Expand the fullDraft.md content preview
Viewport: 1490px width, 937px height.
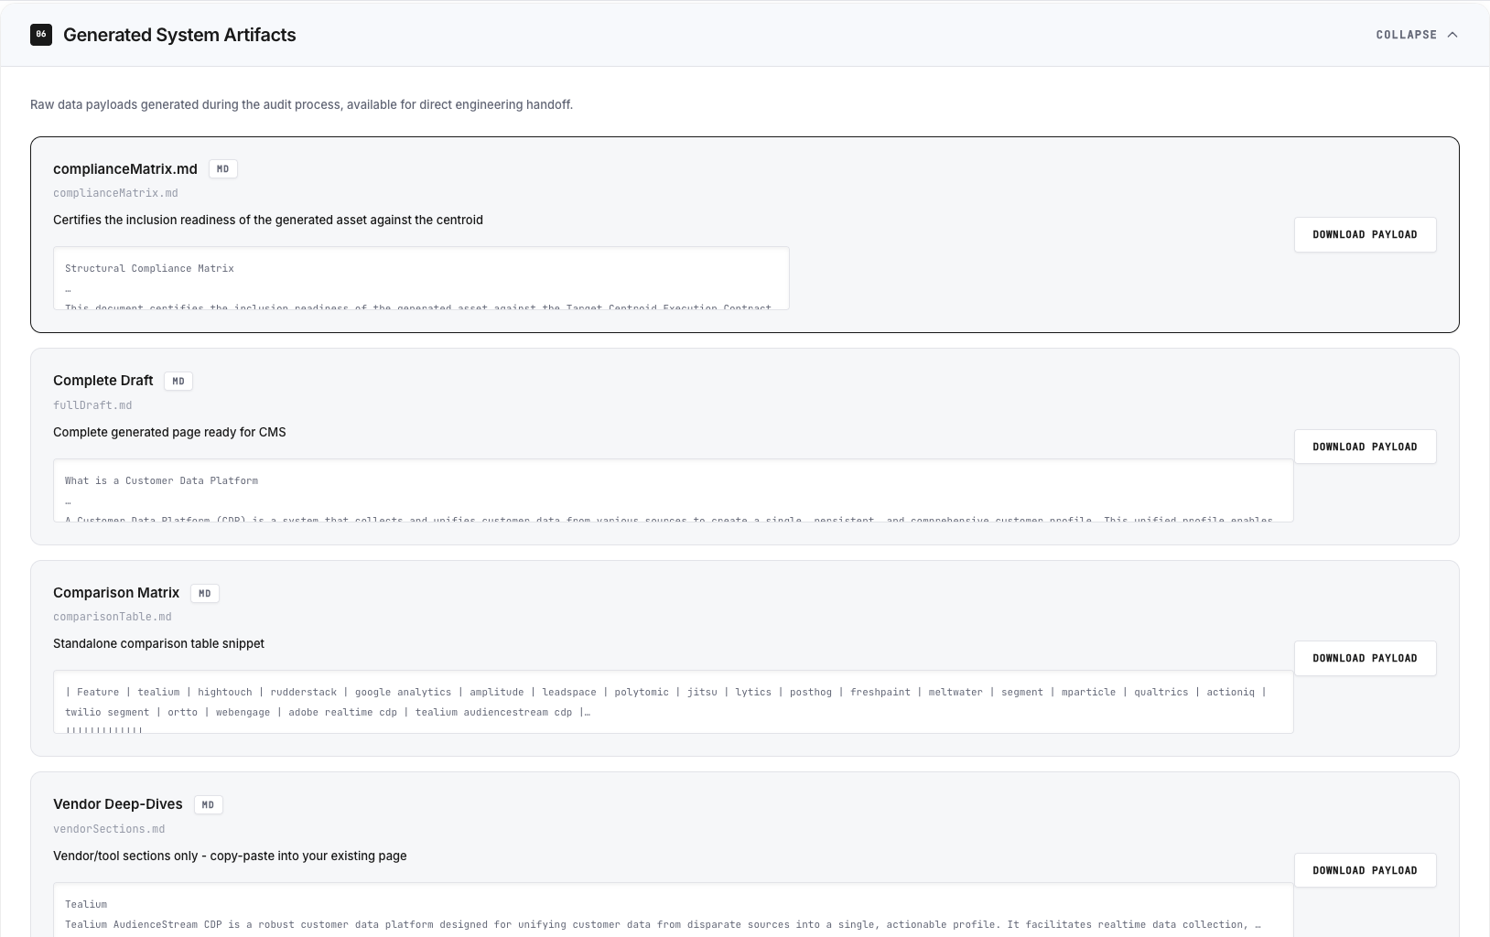[675, 491]
